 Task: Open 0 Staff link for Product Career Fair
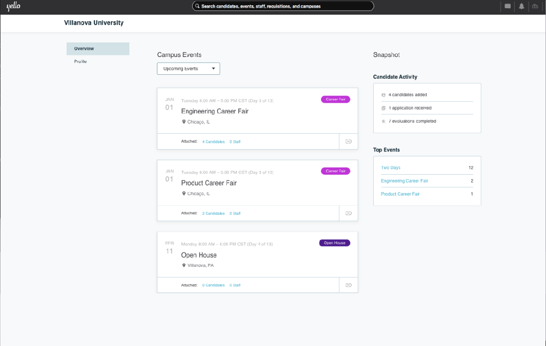pos(235,213)
